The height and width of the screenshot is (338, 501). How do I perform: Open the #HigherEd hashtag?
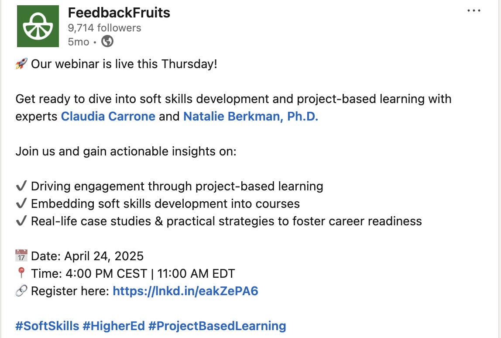[114, 326]
